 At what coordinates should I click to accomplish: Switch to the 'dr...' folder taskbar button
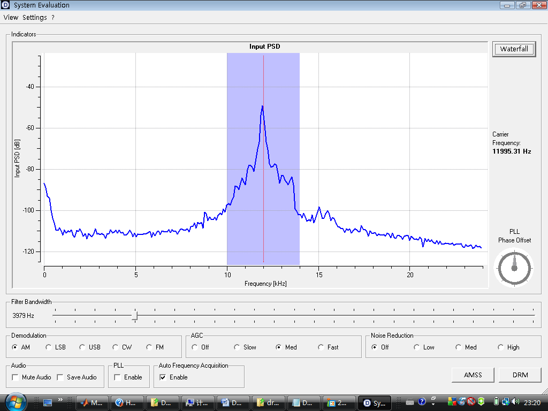tap(268, 402)
